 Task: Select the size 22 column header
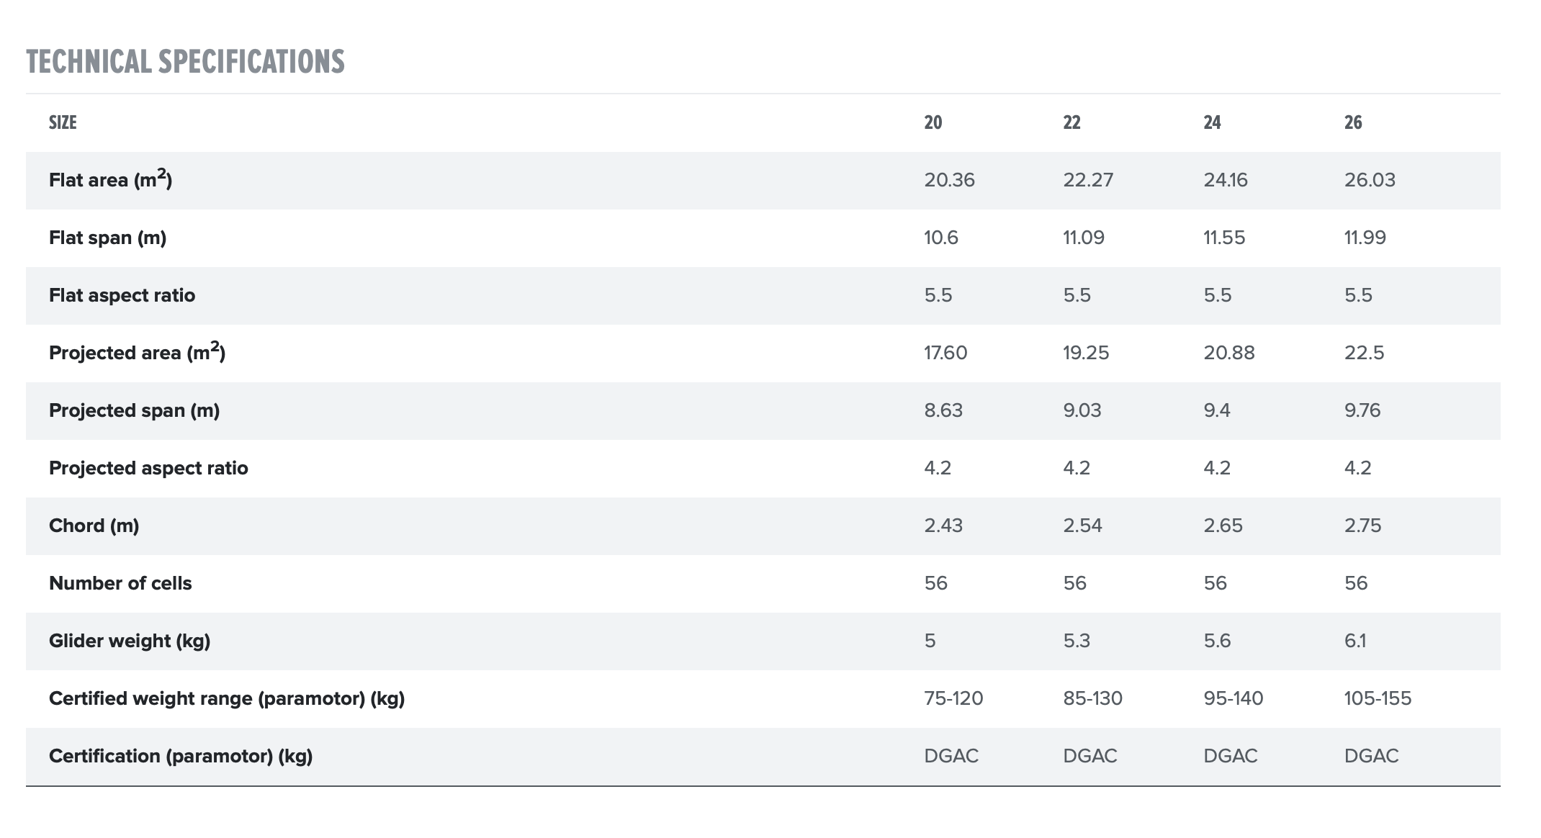pyautogui.click(x=1071, y=122)
